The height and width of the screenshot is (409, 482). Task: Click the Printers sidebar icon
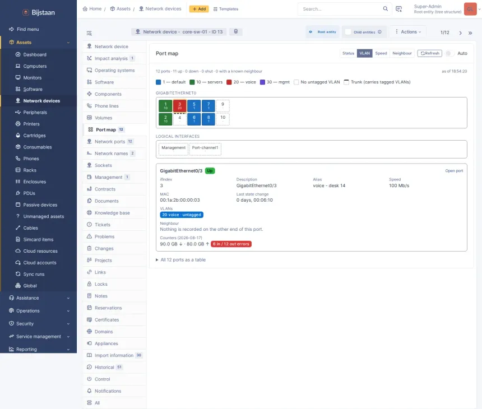pos(18,124)
